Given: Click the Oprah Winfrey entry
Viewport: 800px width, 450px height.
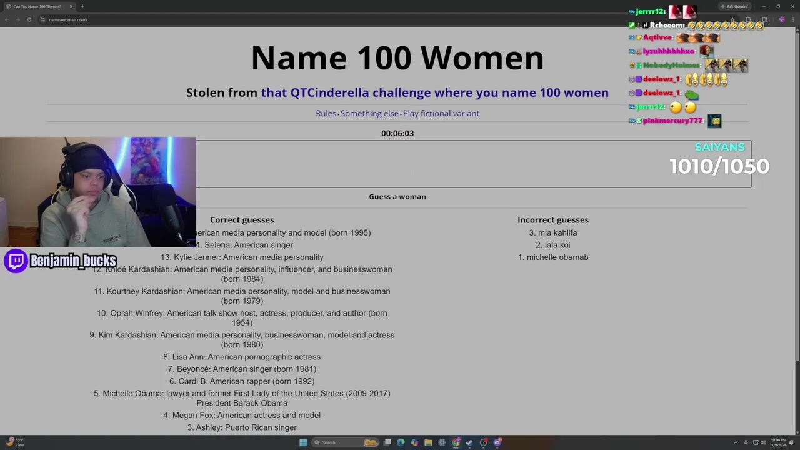Looking at the screenshot, I should pyautogui.click(x=242, y=317).
